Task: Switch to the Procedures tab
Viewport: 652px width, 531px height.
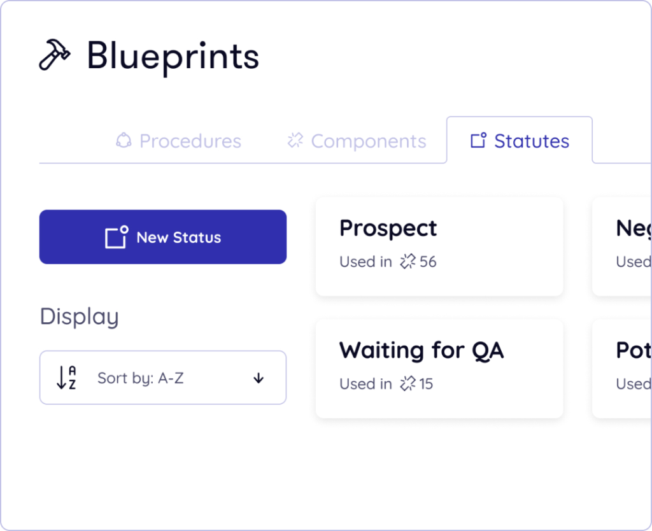Action: [190, 141]
